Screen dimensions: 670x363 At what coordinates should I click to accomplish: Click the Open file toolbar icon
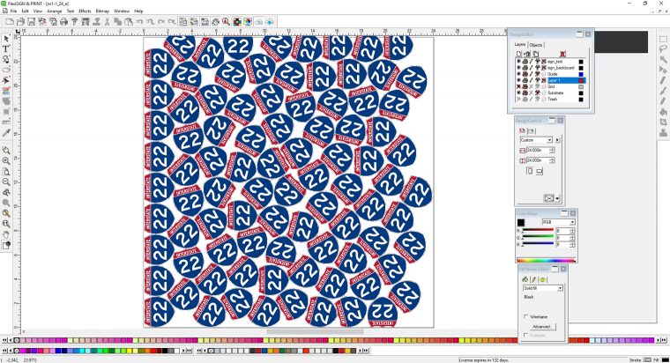(20, 22)
